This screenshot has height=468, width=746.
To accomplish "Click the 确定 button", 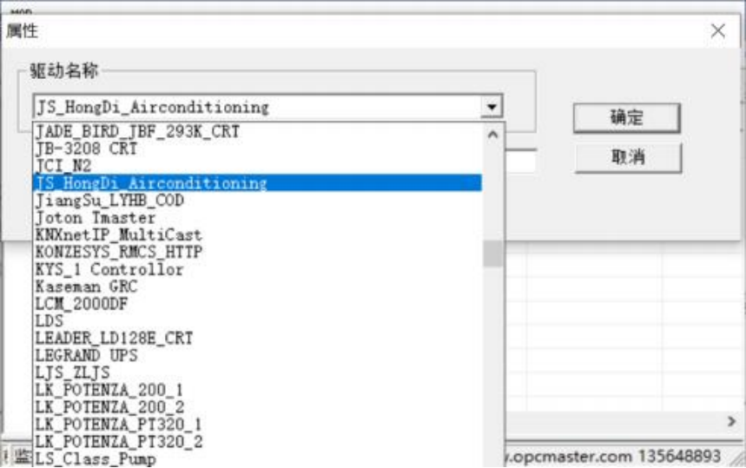I will click(x=626, y=117).
